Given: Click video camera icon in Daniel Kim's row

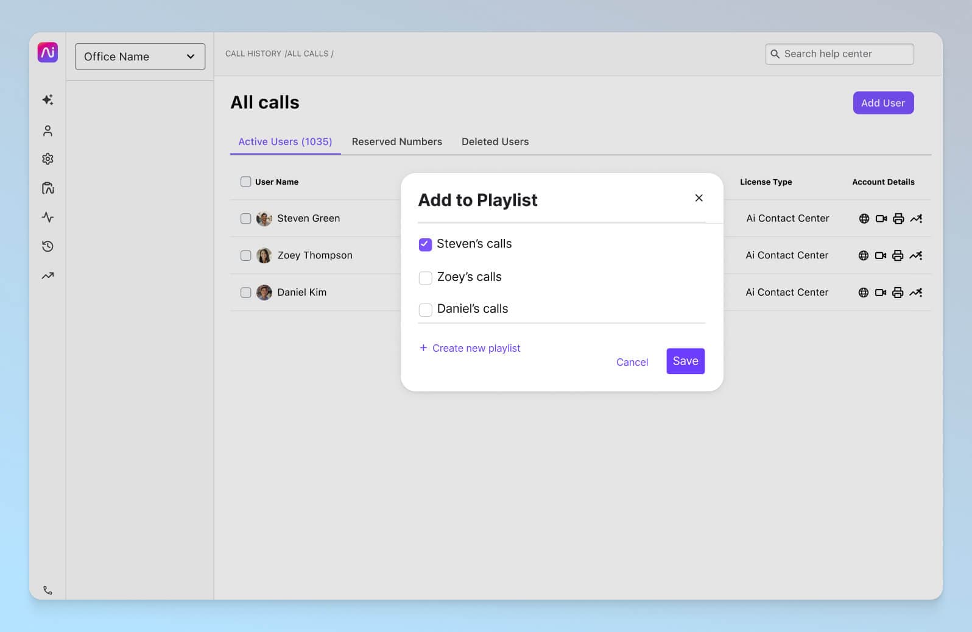Looking at the screenshot, I should click(880, 293).
